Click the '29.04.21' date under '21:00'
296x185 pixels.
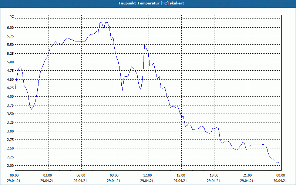point(247,181)
